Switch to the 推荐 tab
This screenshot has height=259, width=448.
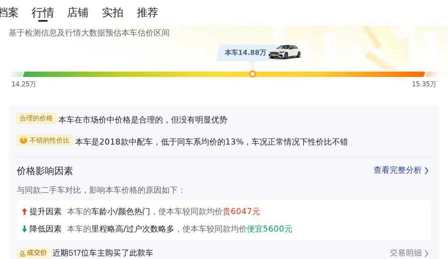[x=147, y=13]
